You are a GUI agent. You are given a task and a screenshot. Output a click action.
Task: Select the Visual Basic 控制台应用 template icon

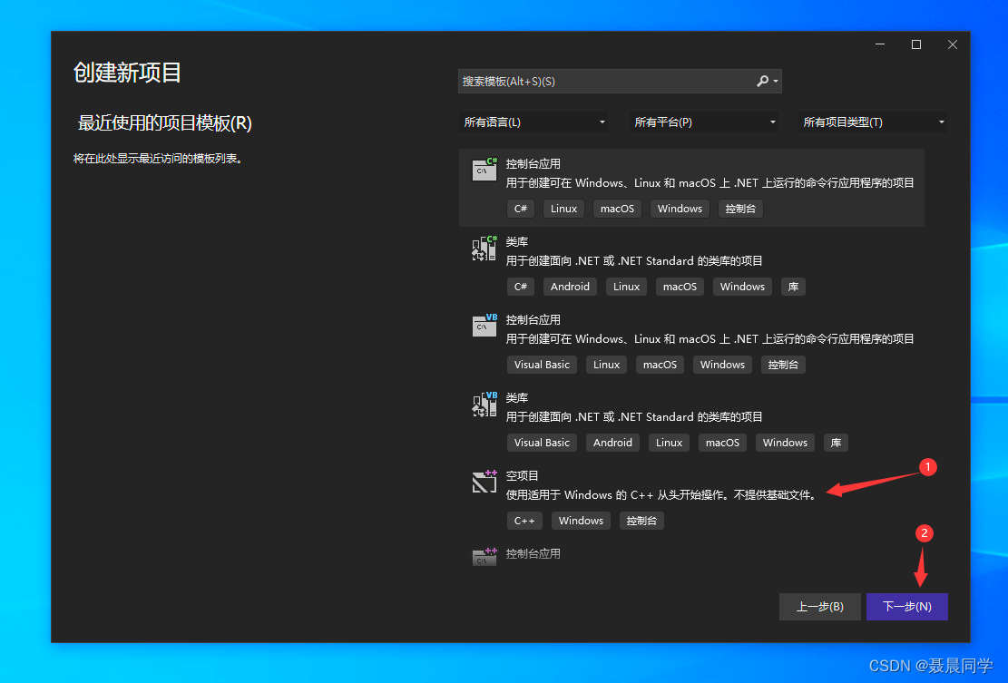pyautogui.click(x=484, y=326)
